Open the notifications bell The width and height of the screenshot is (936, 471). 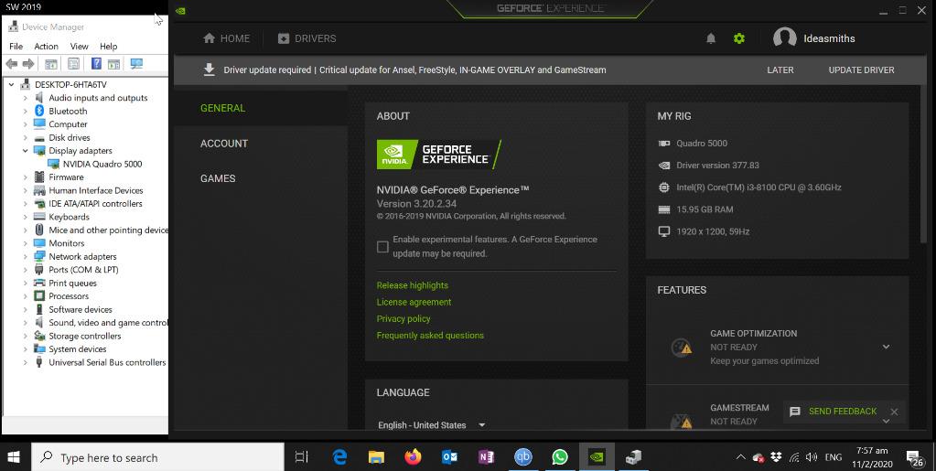(711, 38)
